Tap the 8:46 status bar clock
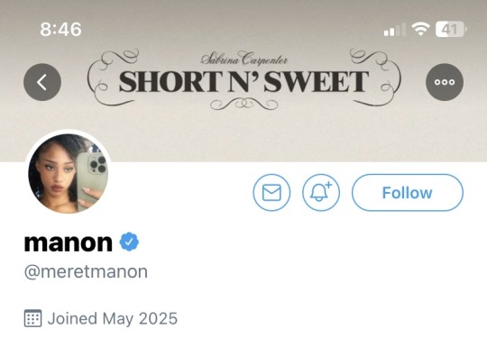 61,30
